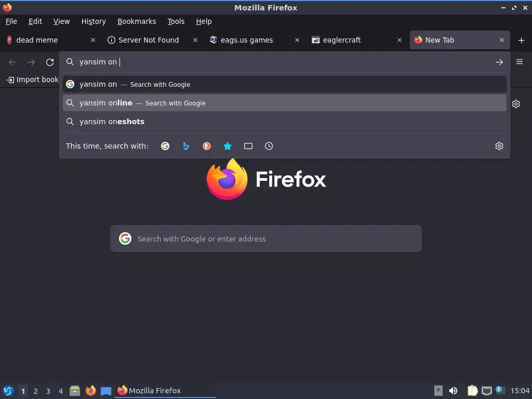Minimize the Firefox window
532x399 pixels.
(503, 7)
